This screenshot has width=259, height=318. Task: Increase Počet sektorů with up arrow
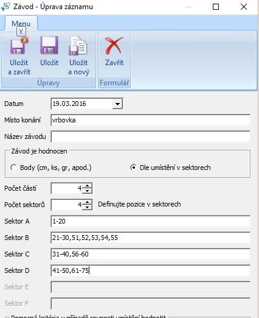click(88, 202)
